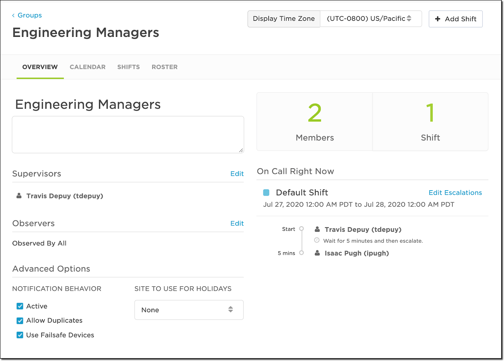Click the empty group description text area
Viewport: 504px width, 361px height.
[x=128, y=135]
